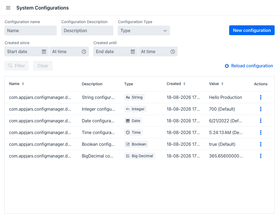Click the Description column header

[92, 84]
